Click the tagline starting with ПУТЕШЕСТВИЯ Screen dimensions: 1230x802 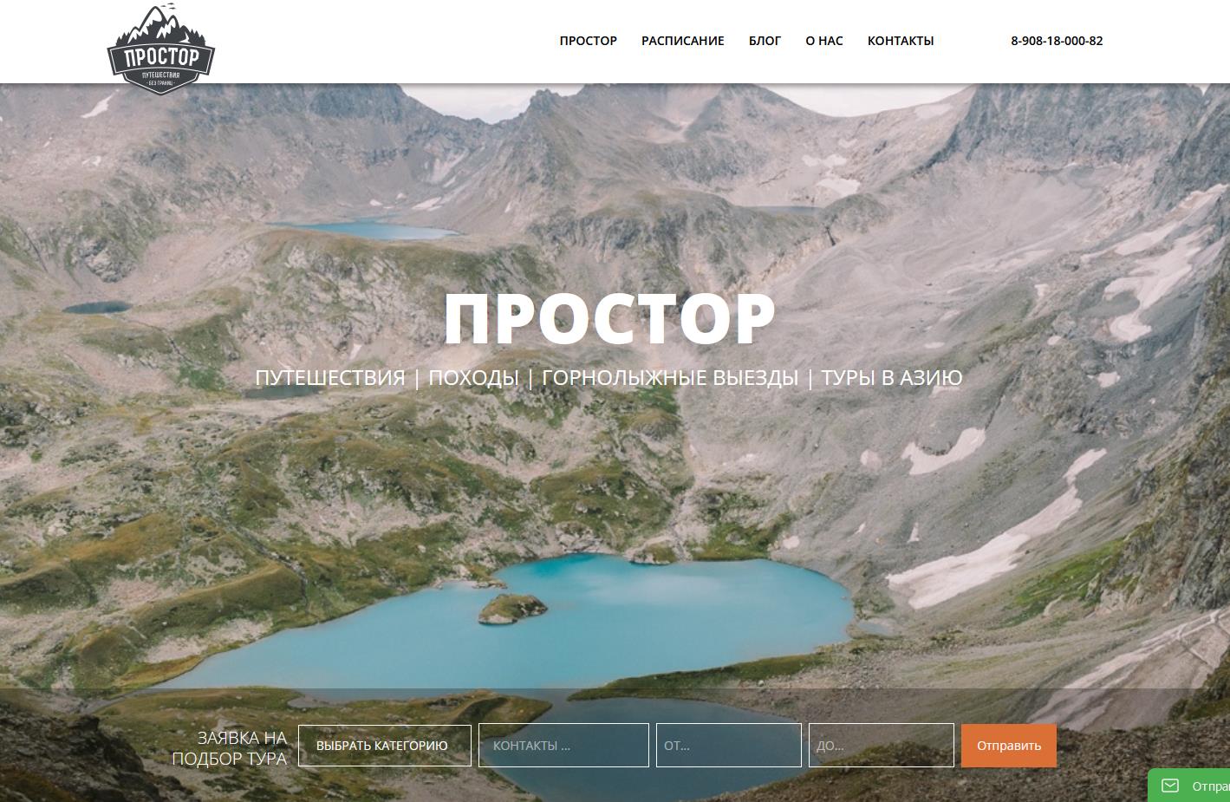click(608, 378)
